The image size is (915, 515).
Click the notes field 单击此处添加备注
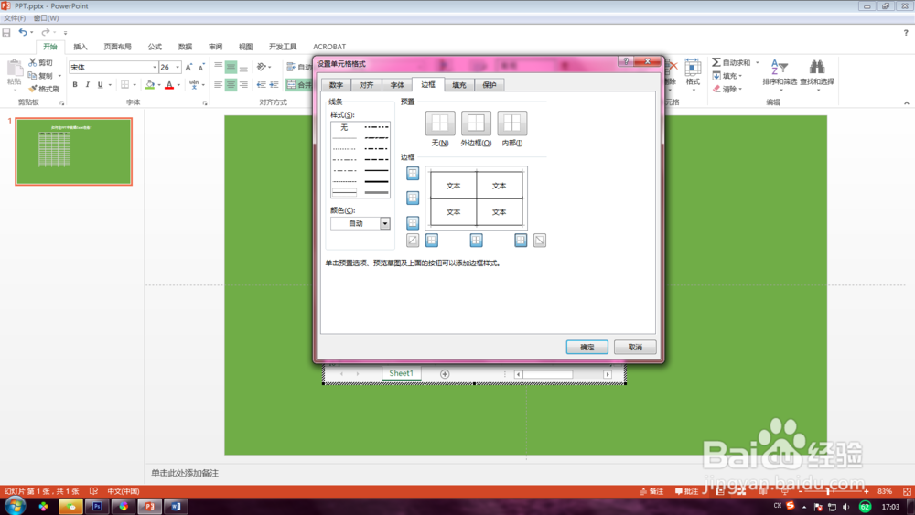click(185, 473)
